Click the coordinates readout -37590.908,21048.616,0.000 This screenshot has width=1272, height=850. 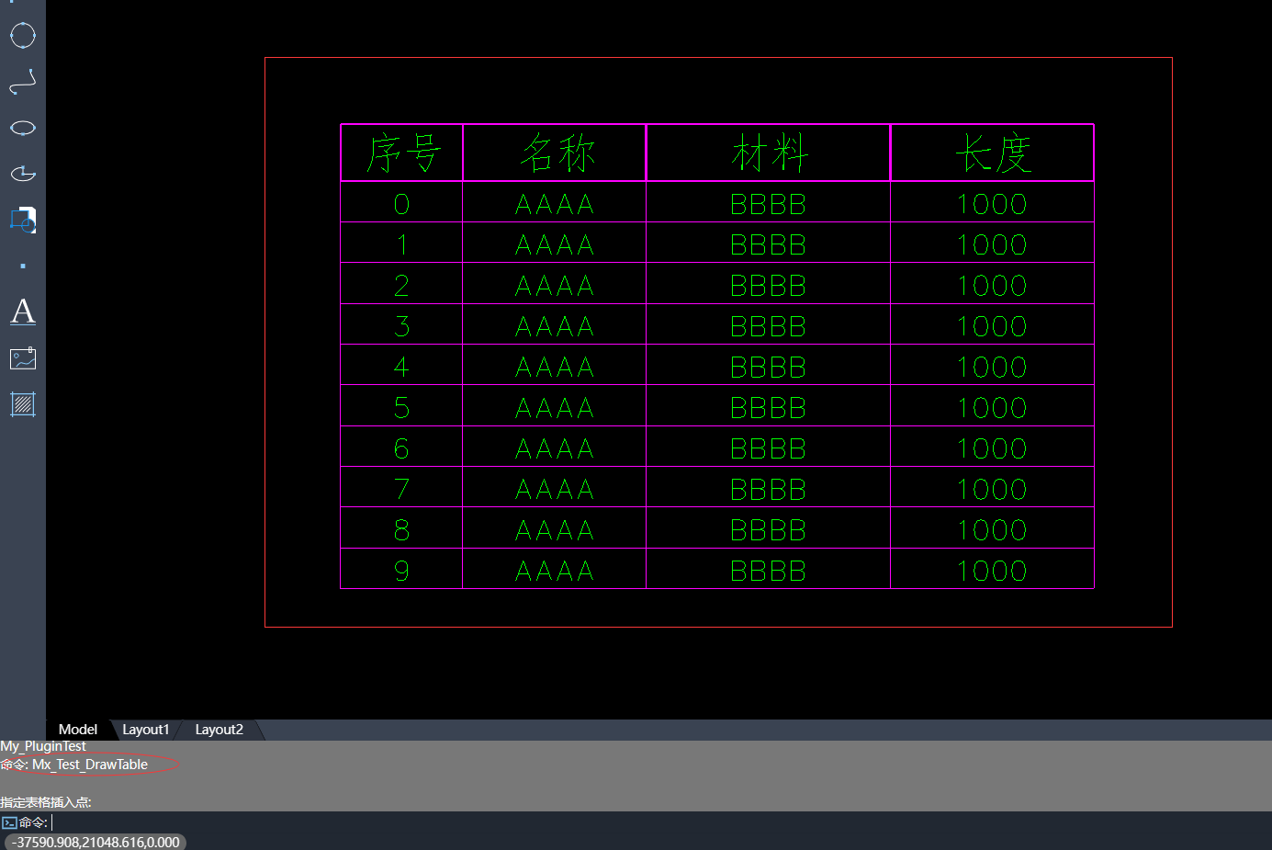tap(96, 842)
